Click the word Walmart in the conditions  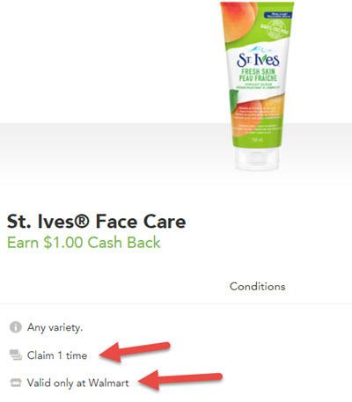click(x=108, y=383)
